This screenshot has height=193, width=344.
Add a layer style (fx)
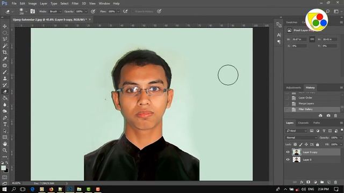click(x=302, y=182)
